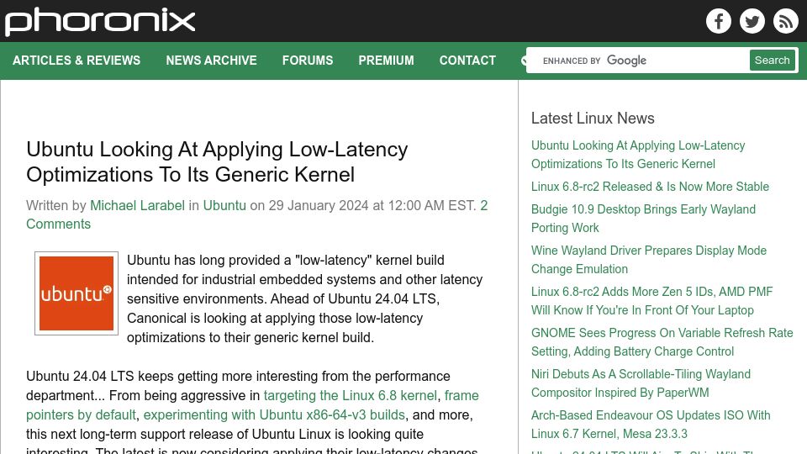Open Phoronix Twitter page icon
The height and width of the screenshot is (454, 807).
coord(752,21)
